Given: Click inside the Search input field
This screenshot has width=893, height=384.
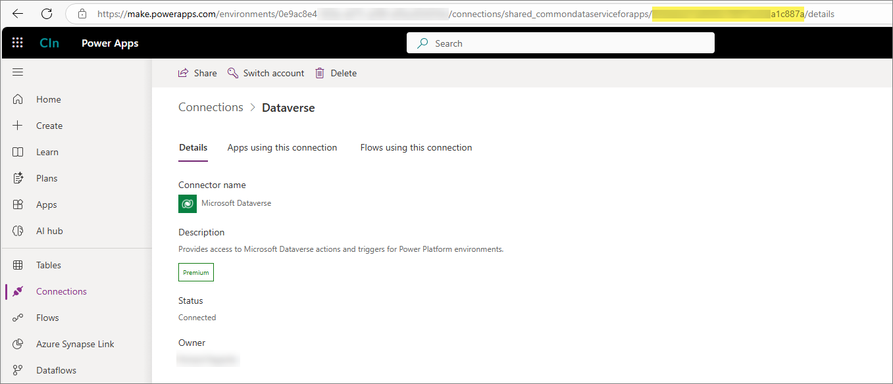Looking at the screenshot, I should point(561,43).
